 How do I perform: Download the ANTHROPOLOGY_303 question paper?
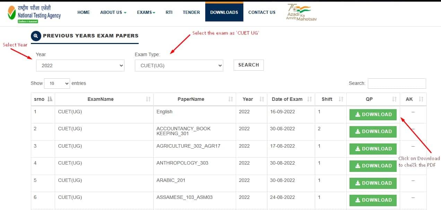click(x=373, y=166)
